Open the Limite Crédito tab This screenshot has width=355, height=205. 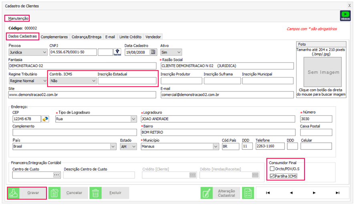pos(130,37)
